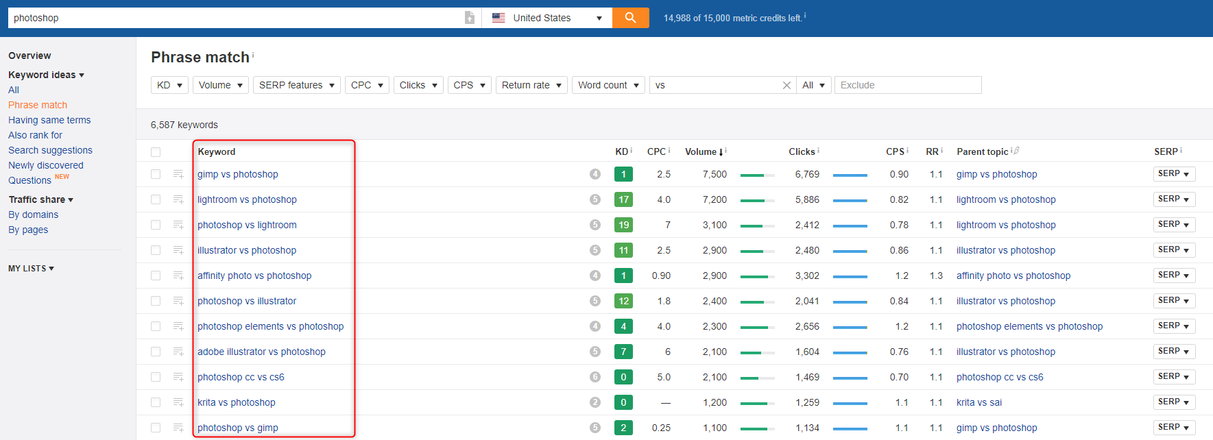Sort the table by Volume column
This screenshot has width=1213, height=440.
point(704,151)
